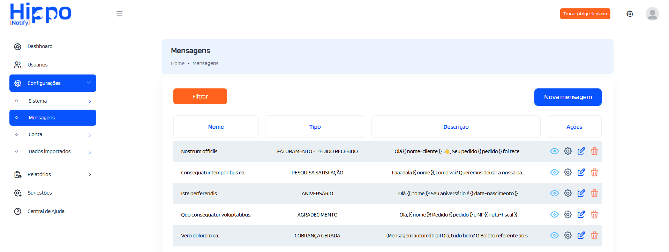
Task: Go to Dashboard in sidebar
Action: click(x=40, y=46)
